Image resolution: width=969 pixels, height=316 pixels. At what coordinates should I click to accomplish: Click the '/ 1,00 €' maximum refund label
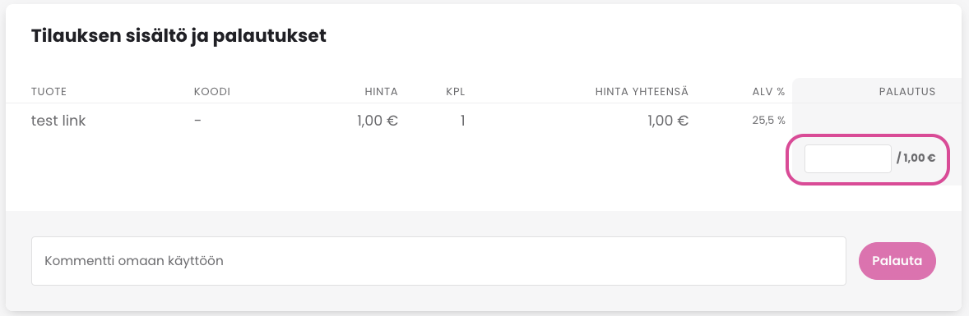[916, 158]
